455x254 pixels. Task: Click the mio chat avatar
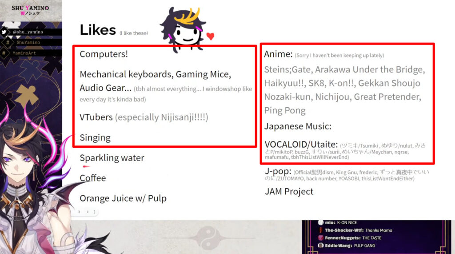coord(321,222)
